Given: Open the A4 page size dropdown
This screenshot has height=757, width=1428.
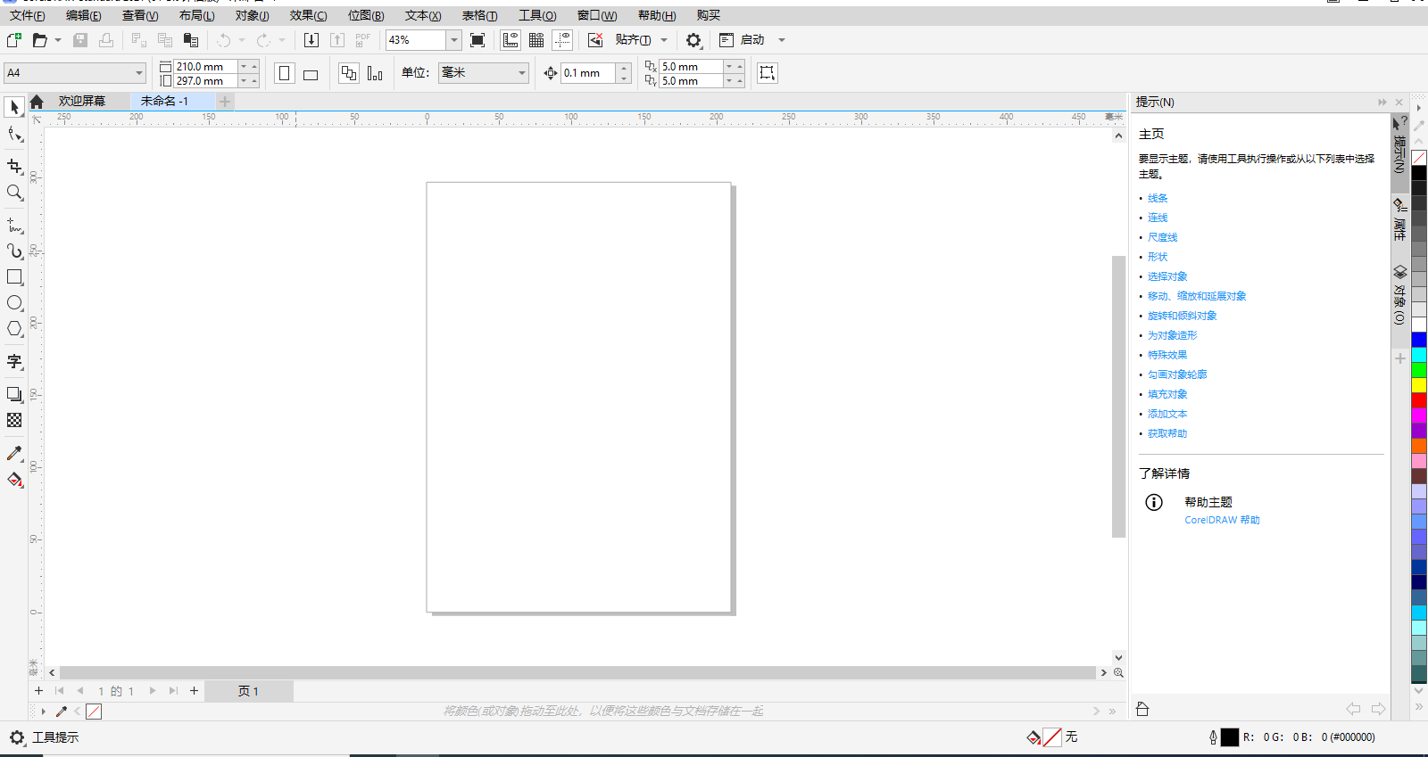Looking at the screenshot, I should point(139,73).
